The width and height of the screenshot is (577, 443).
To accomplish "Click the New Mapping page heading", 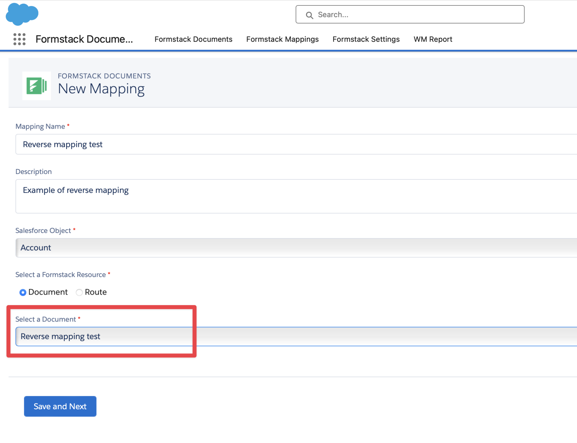I will click(x=101, y=89).
